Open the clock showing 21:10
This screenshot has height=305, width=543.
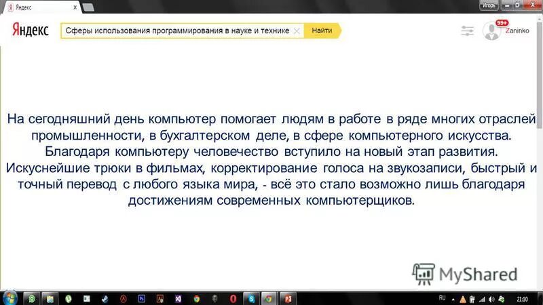click(x=522, y=300)
